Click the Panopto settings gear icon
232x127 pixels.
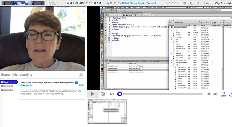click(x=185, y=3)
